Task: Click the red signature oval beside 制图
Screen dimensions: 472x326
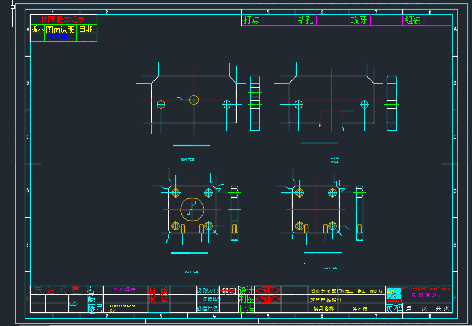Action: tap(268, 299)
